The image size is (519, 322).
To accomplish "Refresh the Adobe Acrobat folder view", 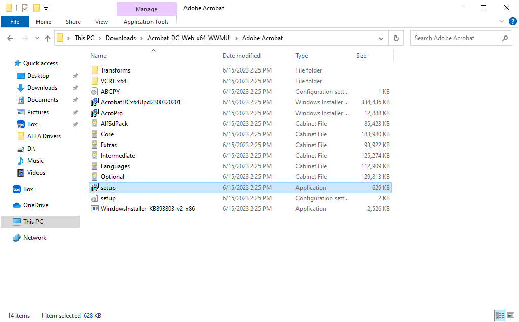I will tap(396, 38).
